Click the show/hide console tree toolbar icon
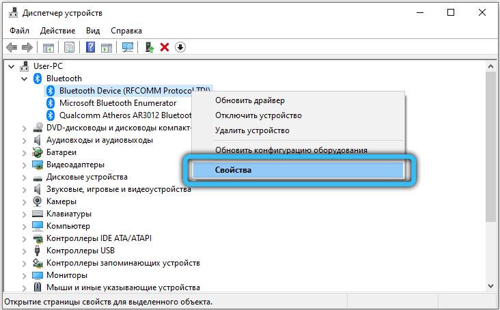 pyautogui.click(x=48, y=47)
